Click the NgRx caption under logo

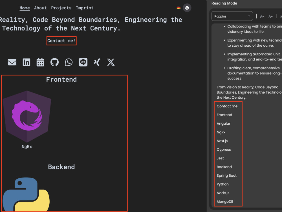[27, 146]
